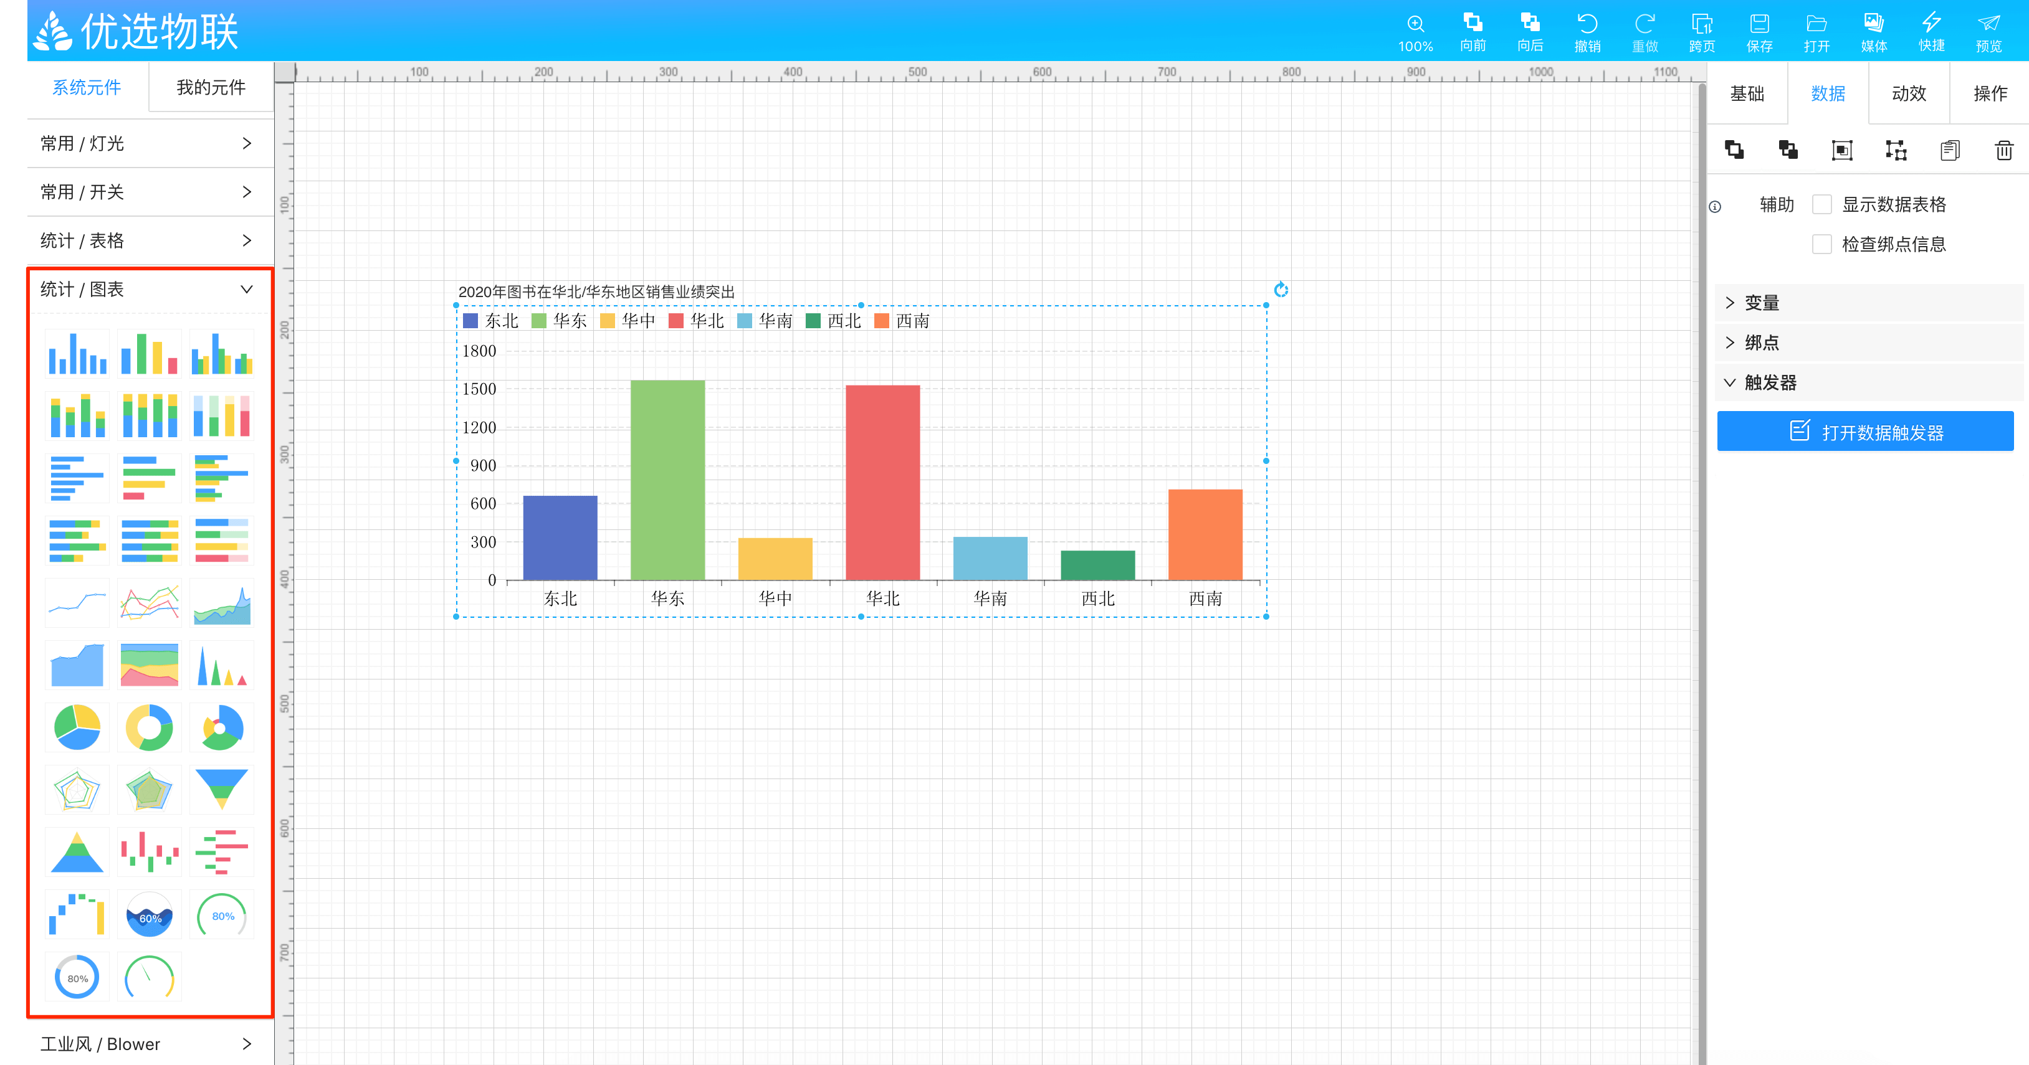Click the info icon beside 辅助
Screen dimensions: 2029x1065
click(x=1715, y=206)
